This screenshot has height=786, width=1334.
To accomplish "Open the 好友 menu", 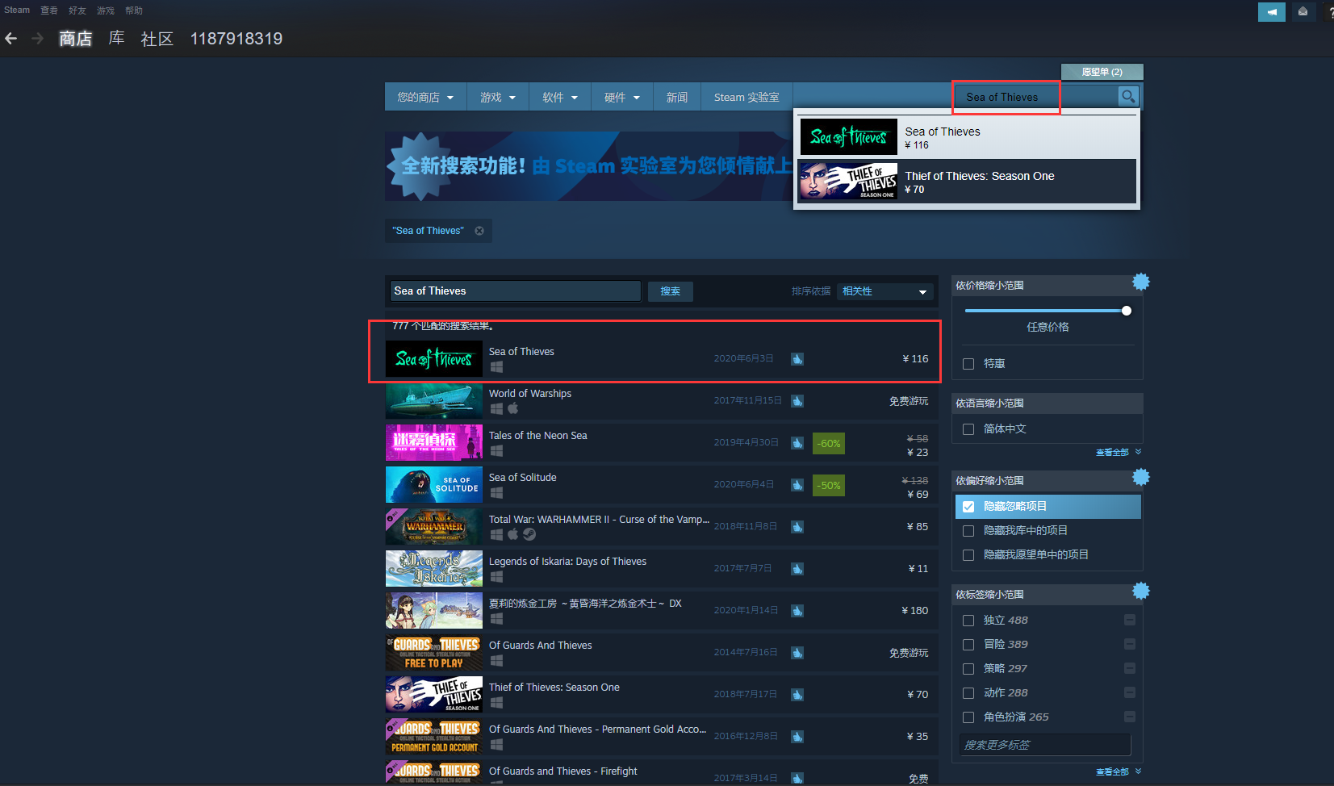I will 77,10.
